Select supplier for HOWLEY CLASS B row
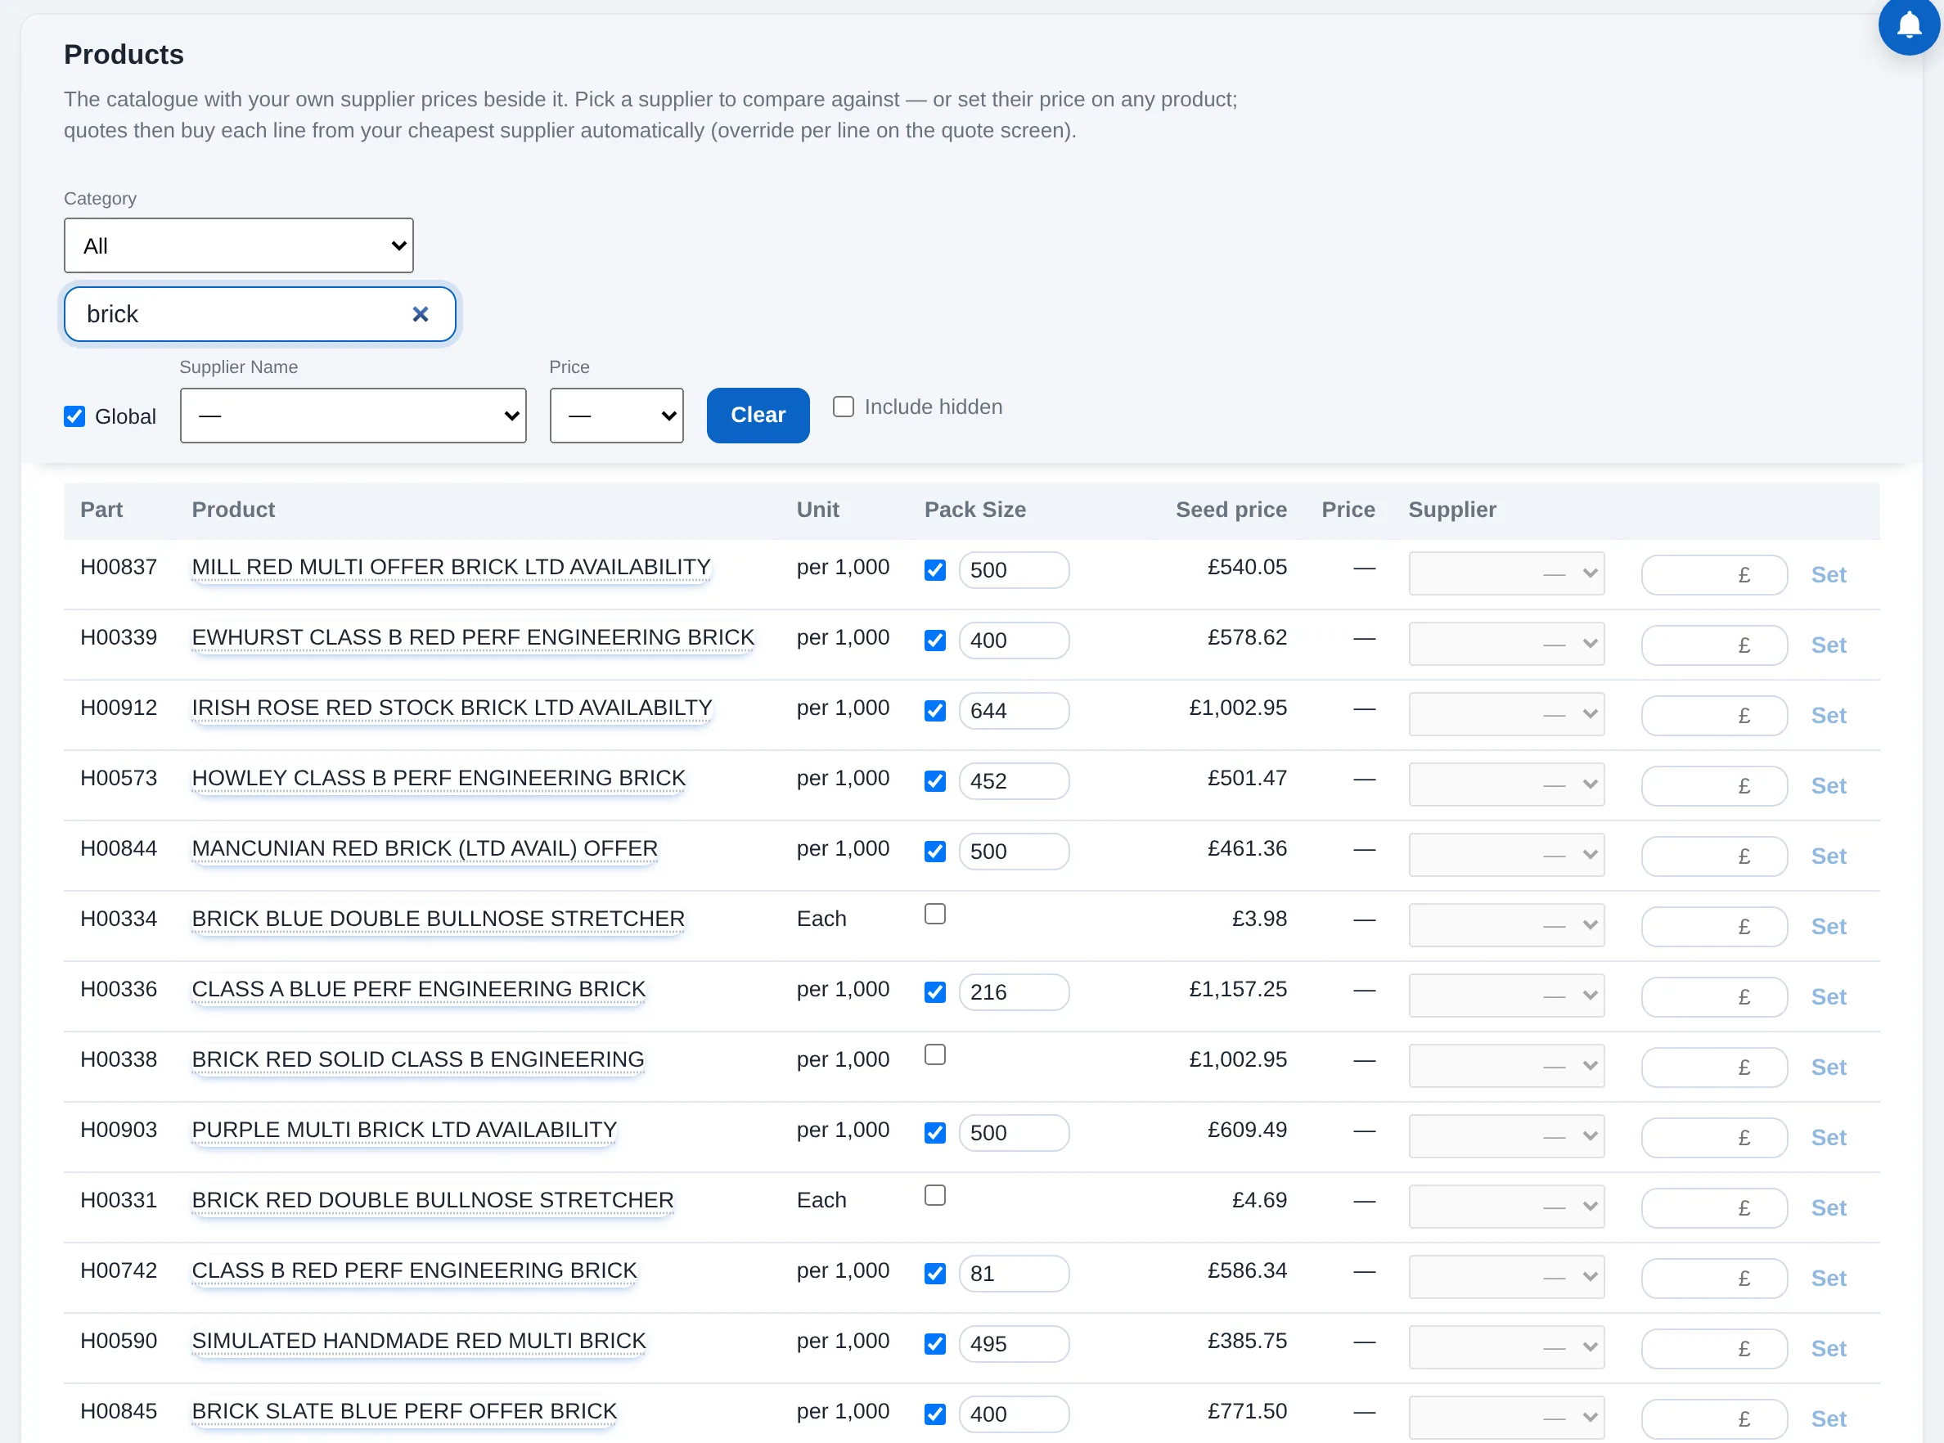 click(1506, 784)
